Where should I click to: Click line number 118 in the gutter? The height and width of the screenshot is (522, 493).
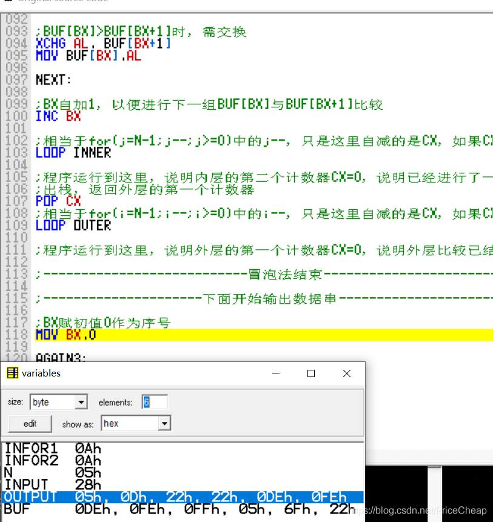(x=16, y=335)
